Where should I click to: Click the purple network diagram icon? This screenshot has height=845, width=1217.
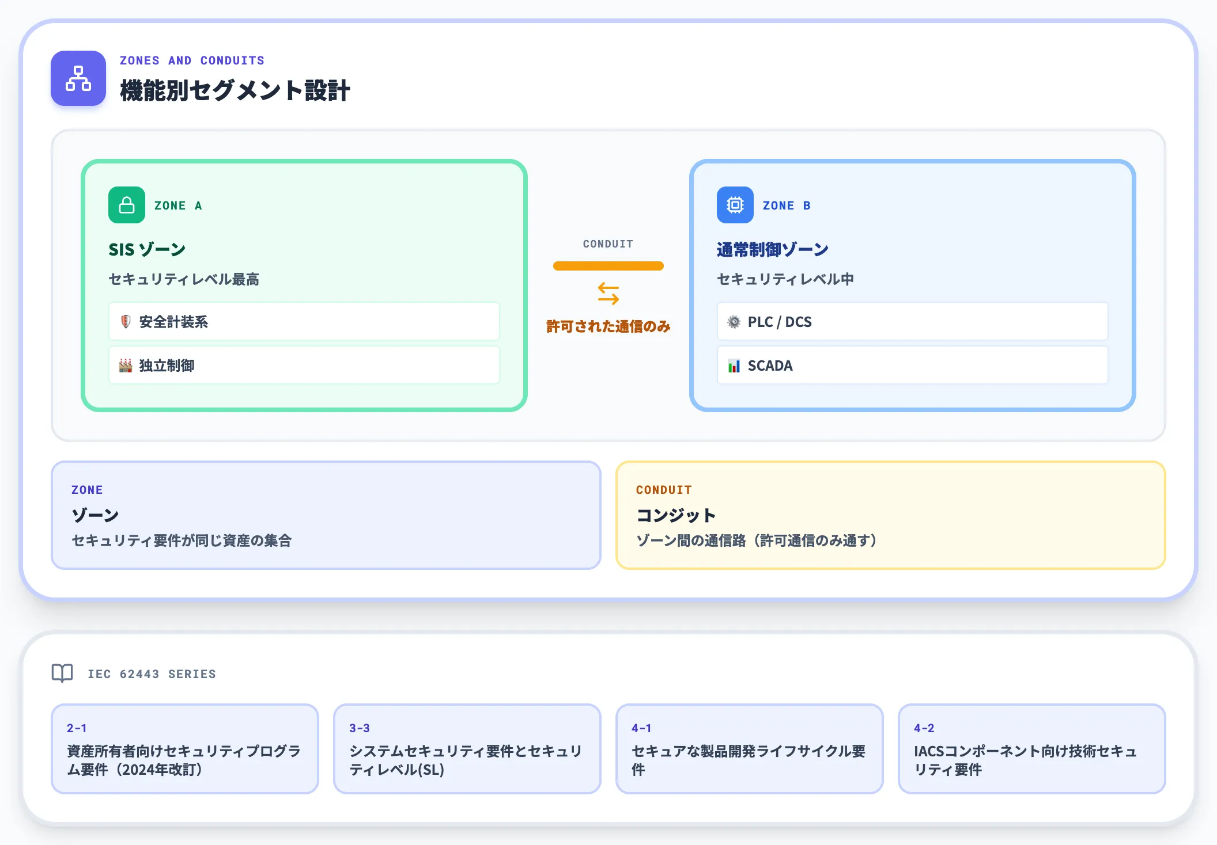click(x=78, y=78)
